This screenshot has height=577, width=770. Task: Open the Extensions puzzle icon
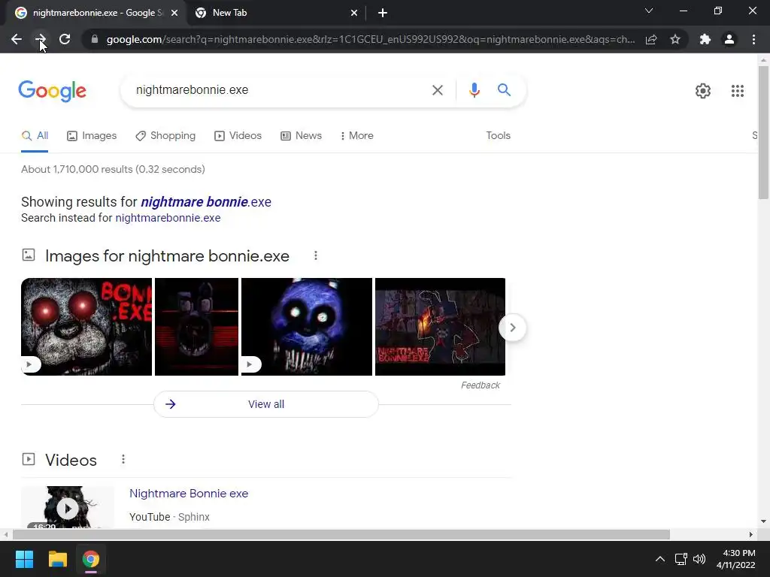coord(705,39)
